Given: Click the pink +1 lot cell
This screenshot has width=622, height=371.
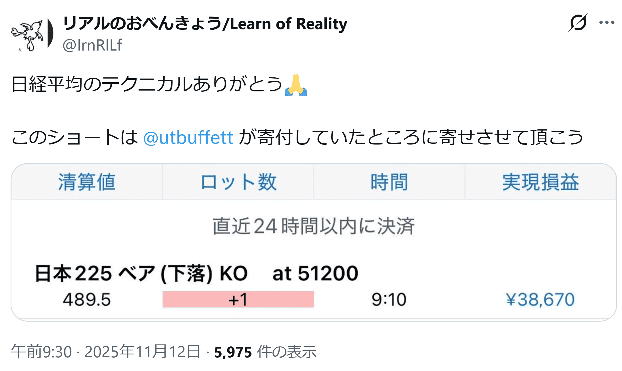Looking at the screenshot, I should [x=238, y=299].
